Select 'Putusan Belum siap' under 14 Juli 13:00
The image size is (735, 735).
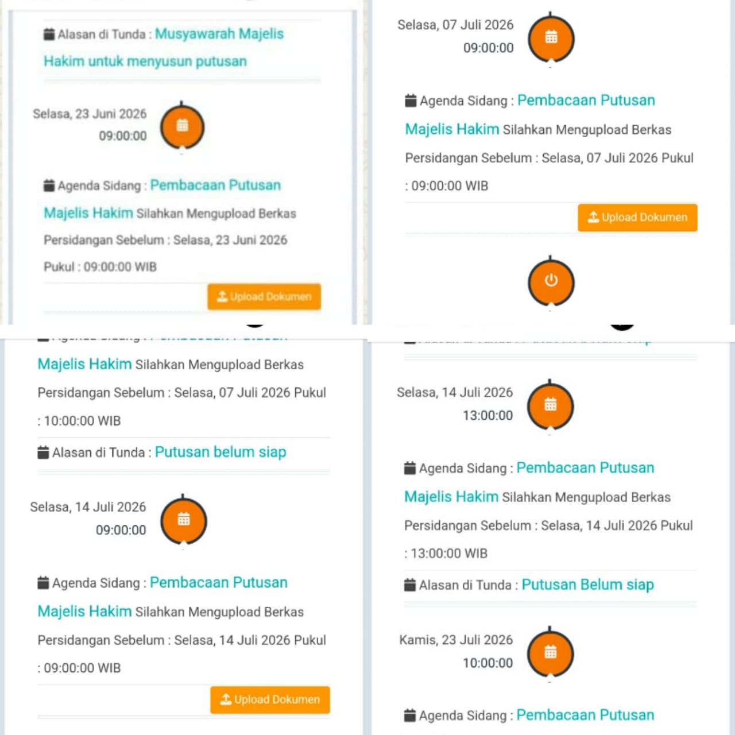(588, 585)
